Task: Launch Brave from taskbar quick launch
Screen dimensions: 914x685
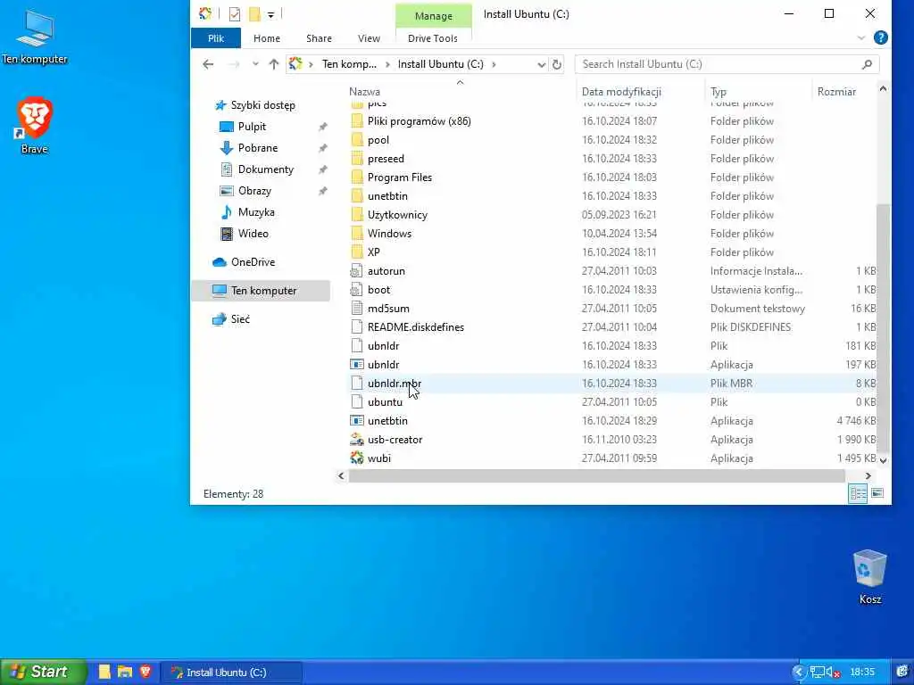Action: (x=145, y=672)
